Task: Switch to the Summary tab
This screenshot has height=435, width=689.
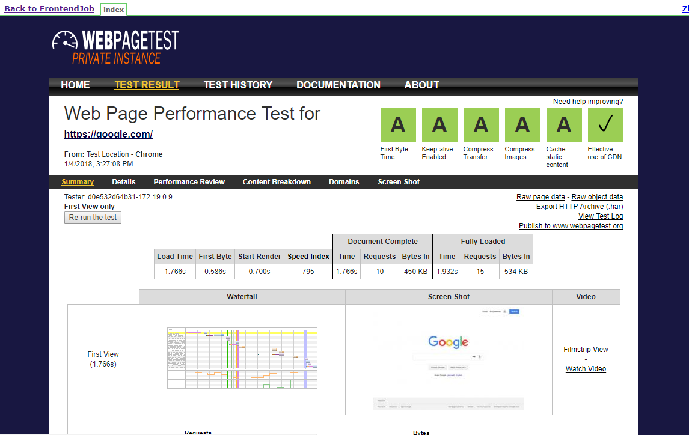Action: (x=78, y=181)
